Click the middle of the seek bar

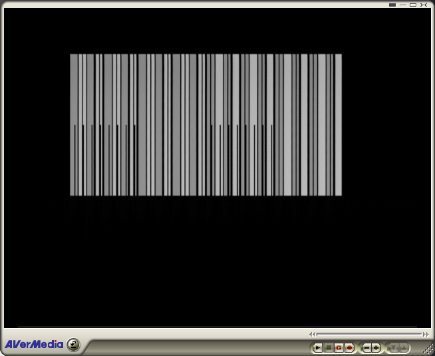(x=368, y=334)
